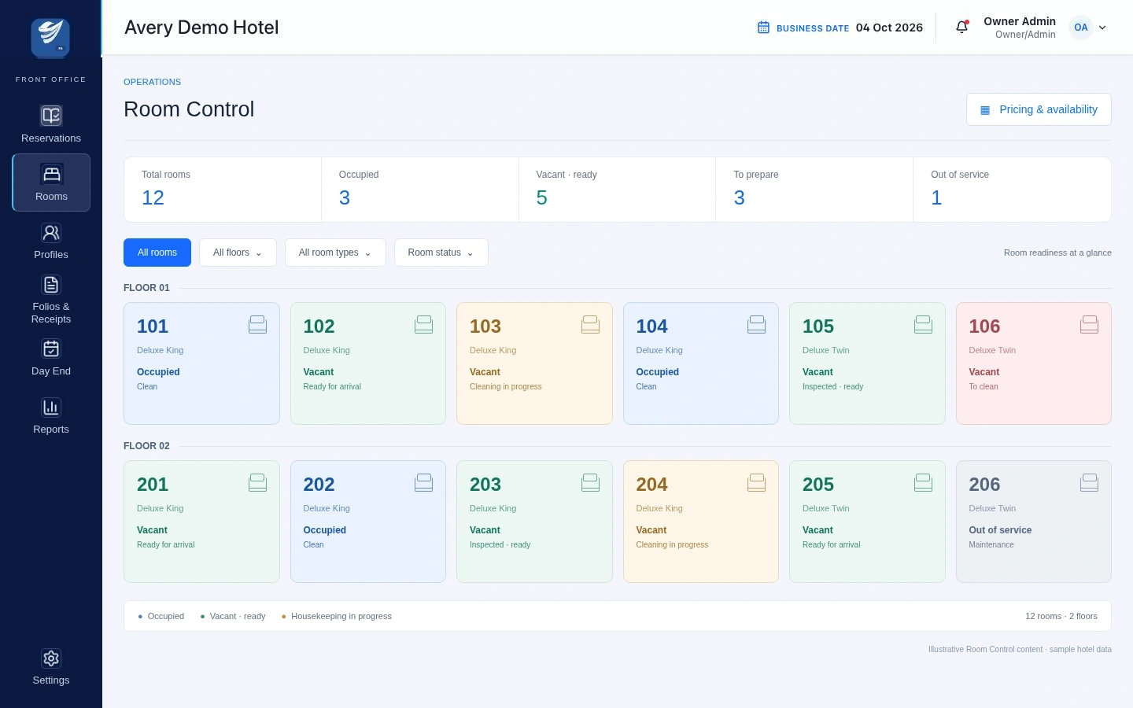The image size is (1133, 708).
Task: Expand the Room status filter
Action: click(441, 253)
